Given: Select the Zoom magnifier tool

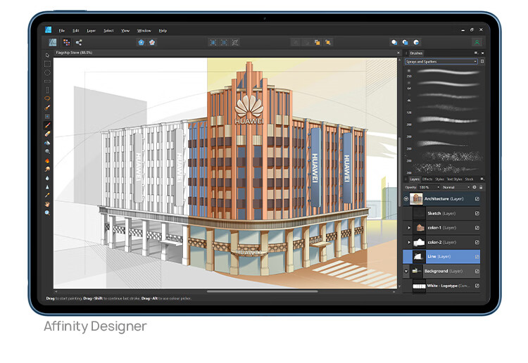Looking at the screenshot, I should 47,212.
